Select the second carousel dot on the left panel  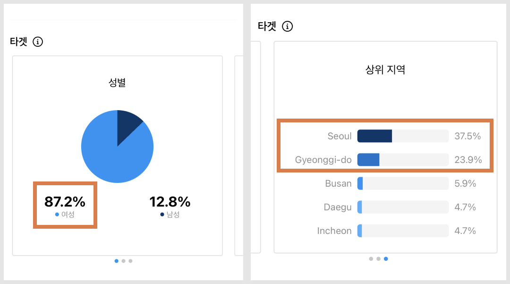[123, 261]
